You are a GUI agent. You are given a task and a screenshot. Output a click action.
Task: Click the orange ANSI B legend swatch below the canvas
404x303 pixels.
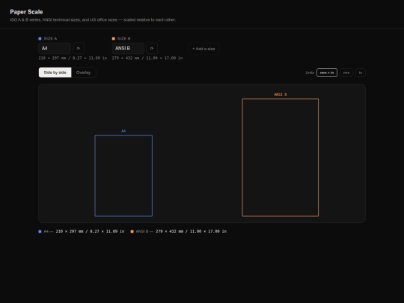[x=132, y=231]
